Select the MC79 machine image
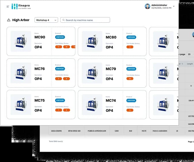The width and height of the screenshot is (194, 162). coord(92,73)
